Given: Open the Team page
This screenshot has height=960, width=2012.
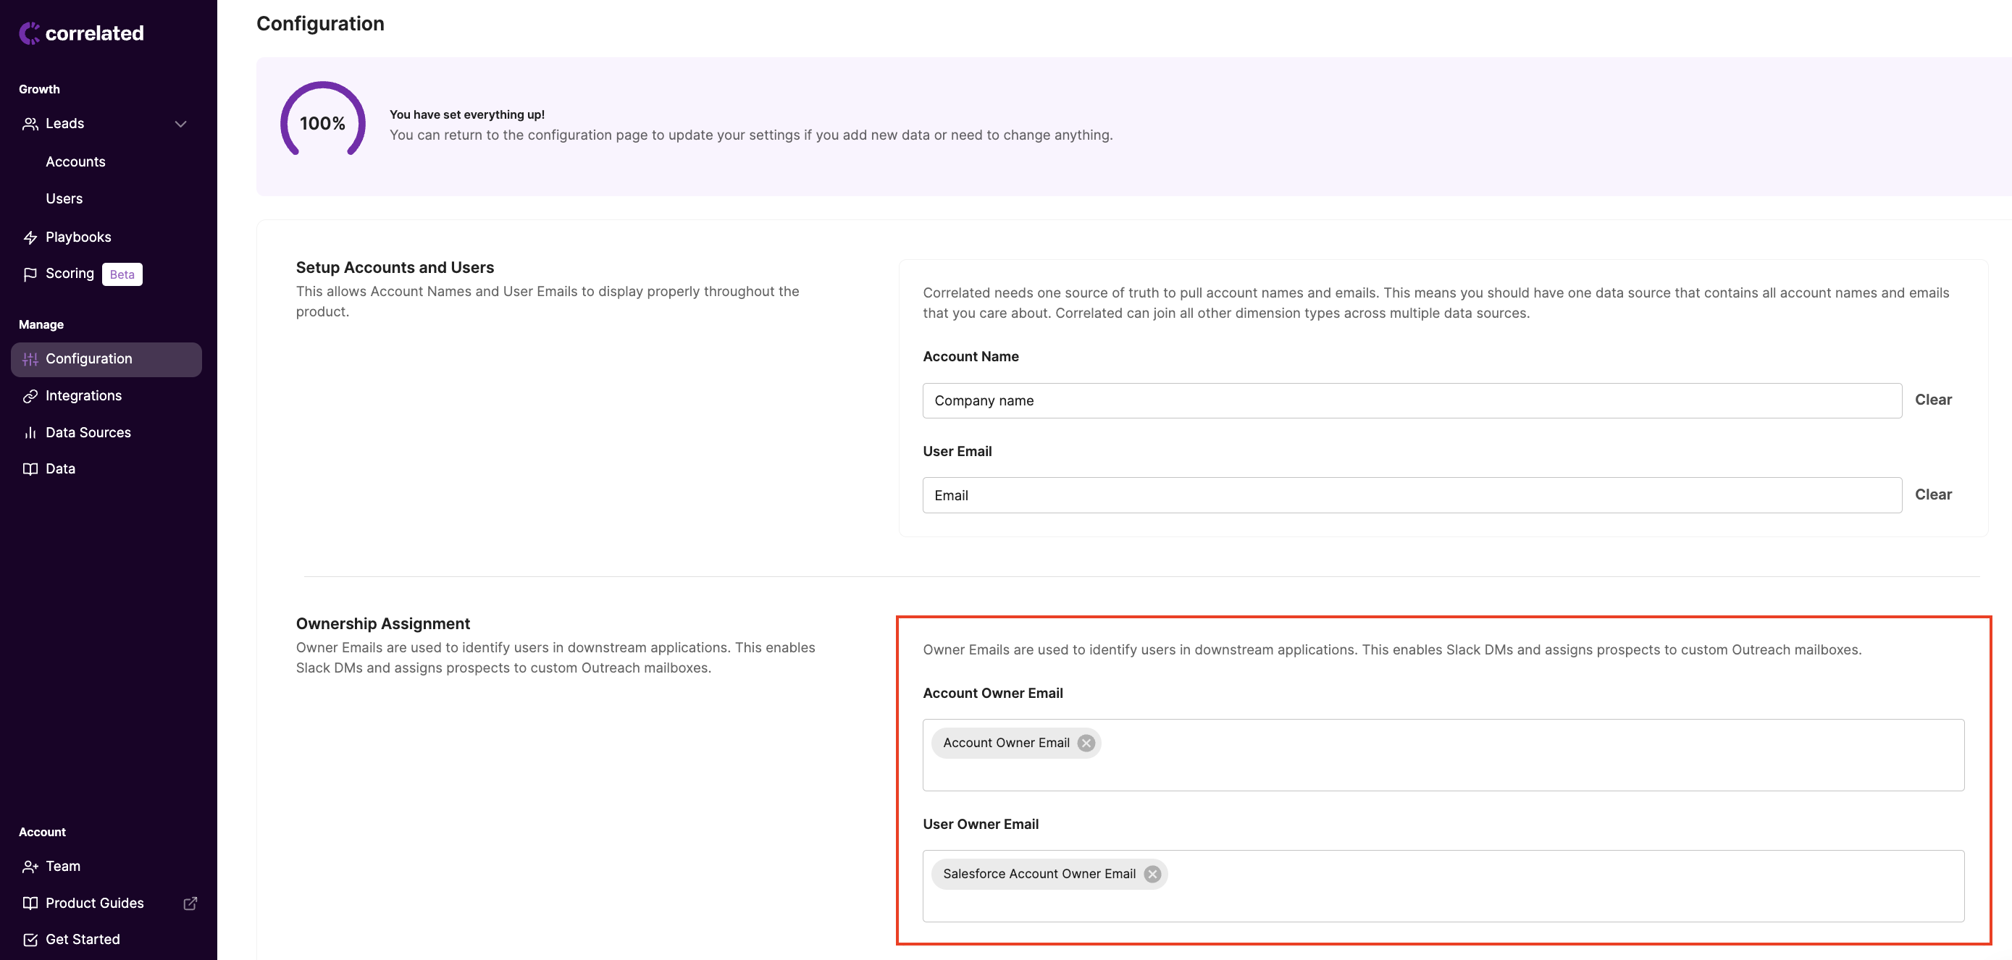Looking at the screenshot, I should 63,867.
